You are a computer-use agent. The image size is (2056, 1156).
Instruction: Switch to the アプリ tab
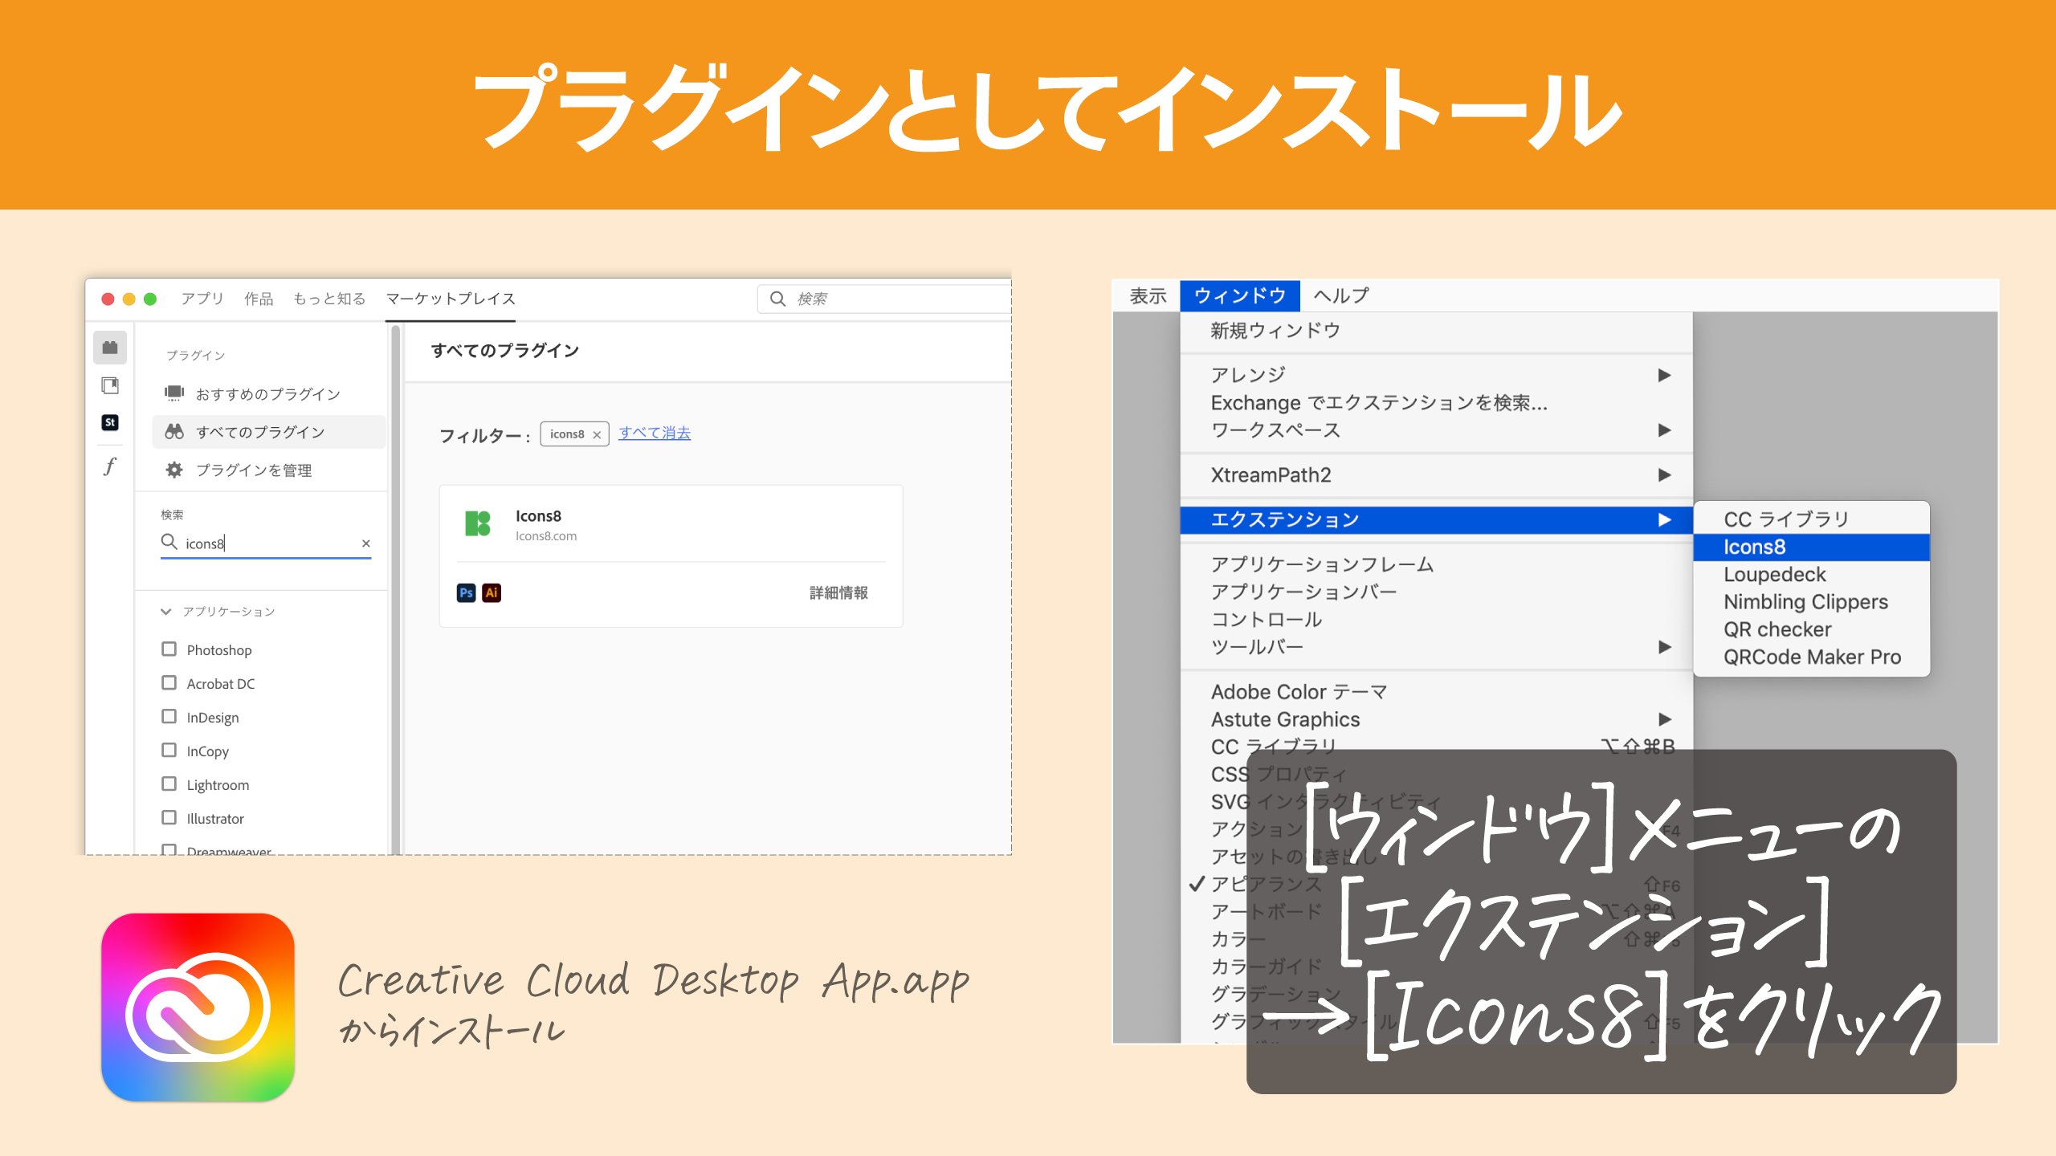[202, 299]
